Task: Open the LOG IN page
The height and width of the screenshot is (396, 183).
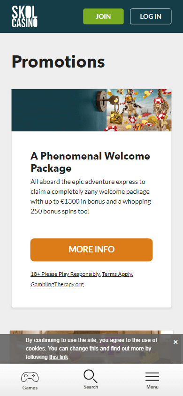Action: pos(151,16)
